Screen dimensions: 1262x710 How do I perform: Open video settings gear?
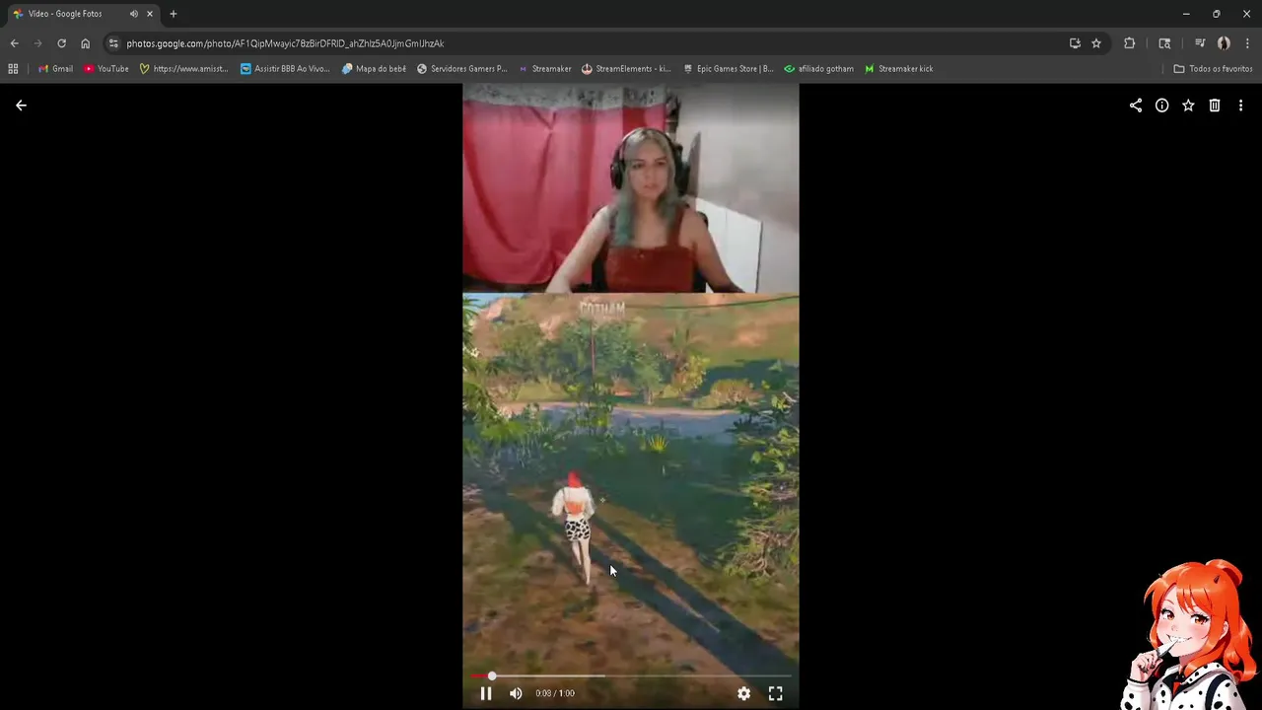coord(744,693)
